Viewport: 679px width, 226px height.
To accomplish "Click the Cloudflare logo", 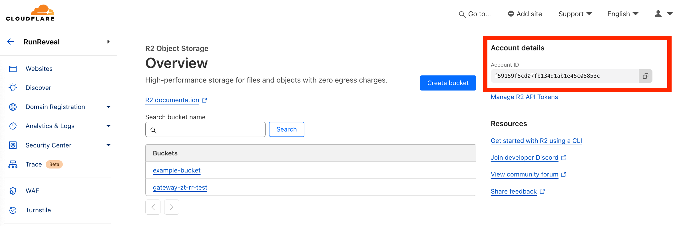I will coord(30,13).
